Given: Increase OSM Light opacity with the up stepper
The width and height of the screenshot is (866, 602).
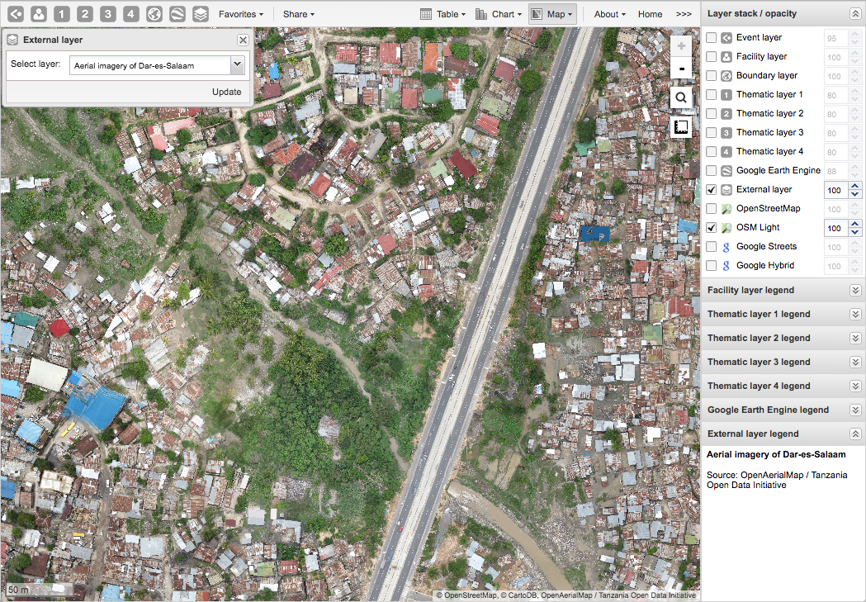Looking at the screenshot, I should [856, 223].
